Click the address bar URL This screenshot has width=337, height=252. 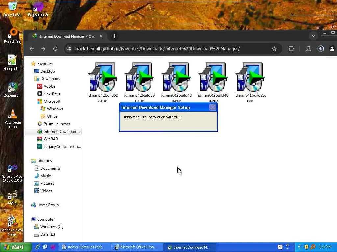click(x=157, y=49)
